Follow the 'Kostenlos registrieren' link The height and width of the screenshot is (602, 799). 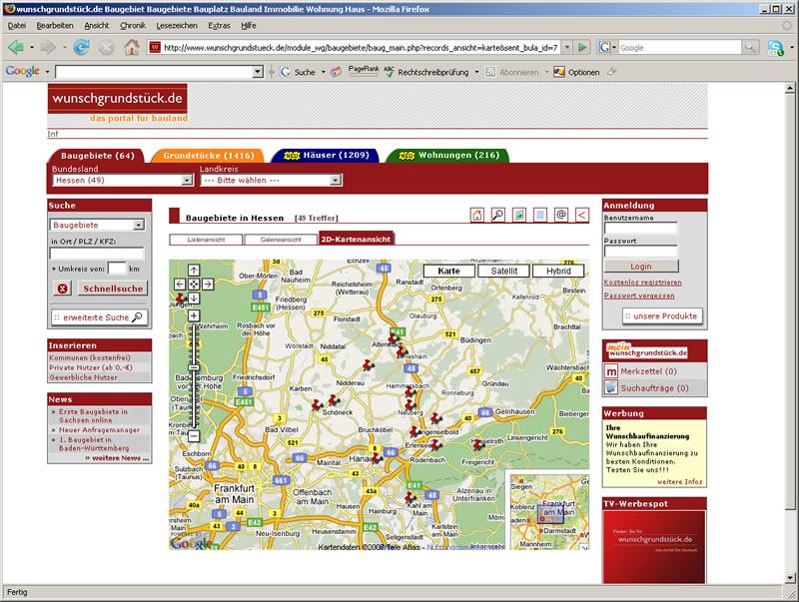[x=642, y=283]
